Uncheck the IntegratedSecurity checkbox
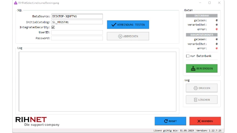Viewport: 237px width, 133px height. (x=53, y=27)
